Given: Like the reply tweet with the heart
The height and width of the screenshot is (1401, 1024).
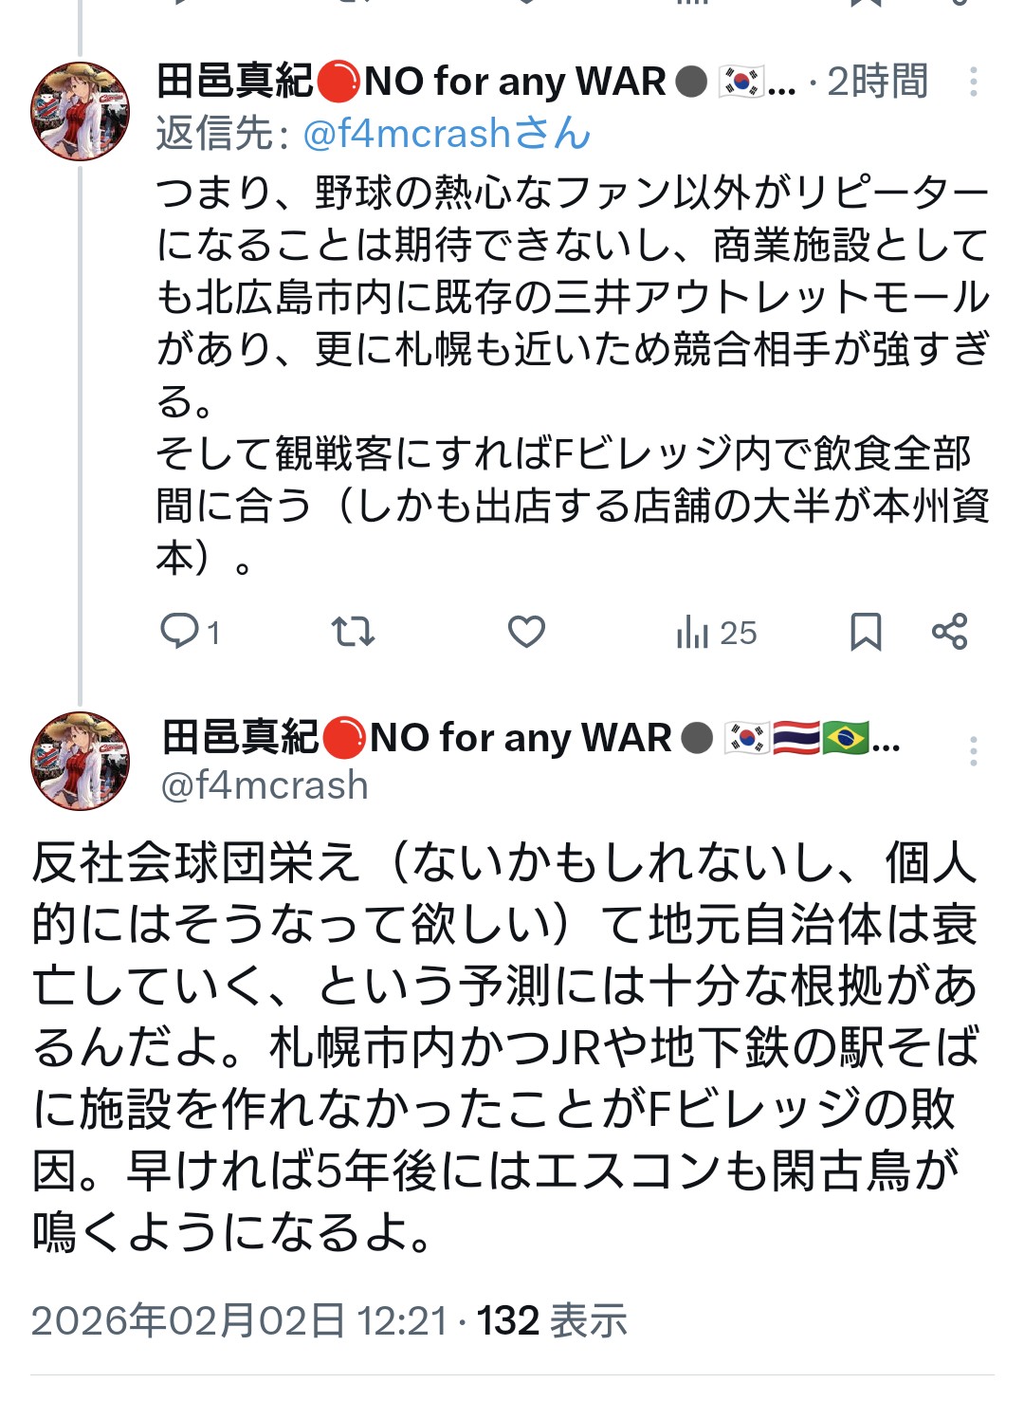Looking at the screenshot, I should point(526,631).
